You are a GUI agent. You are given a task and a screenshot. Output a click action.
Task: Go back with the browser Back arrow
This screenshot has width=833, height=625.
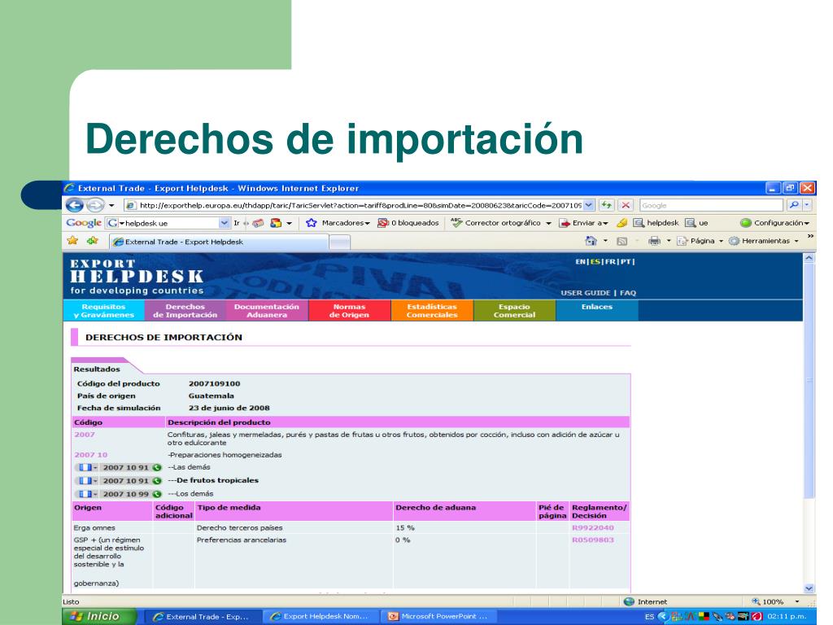[x=74, y=205]
